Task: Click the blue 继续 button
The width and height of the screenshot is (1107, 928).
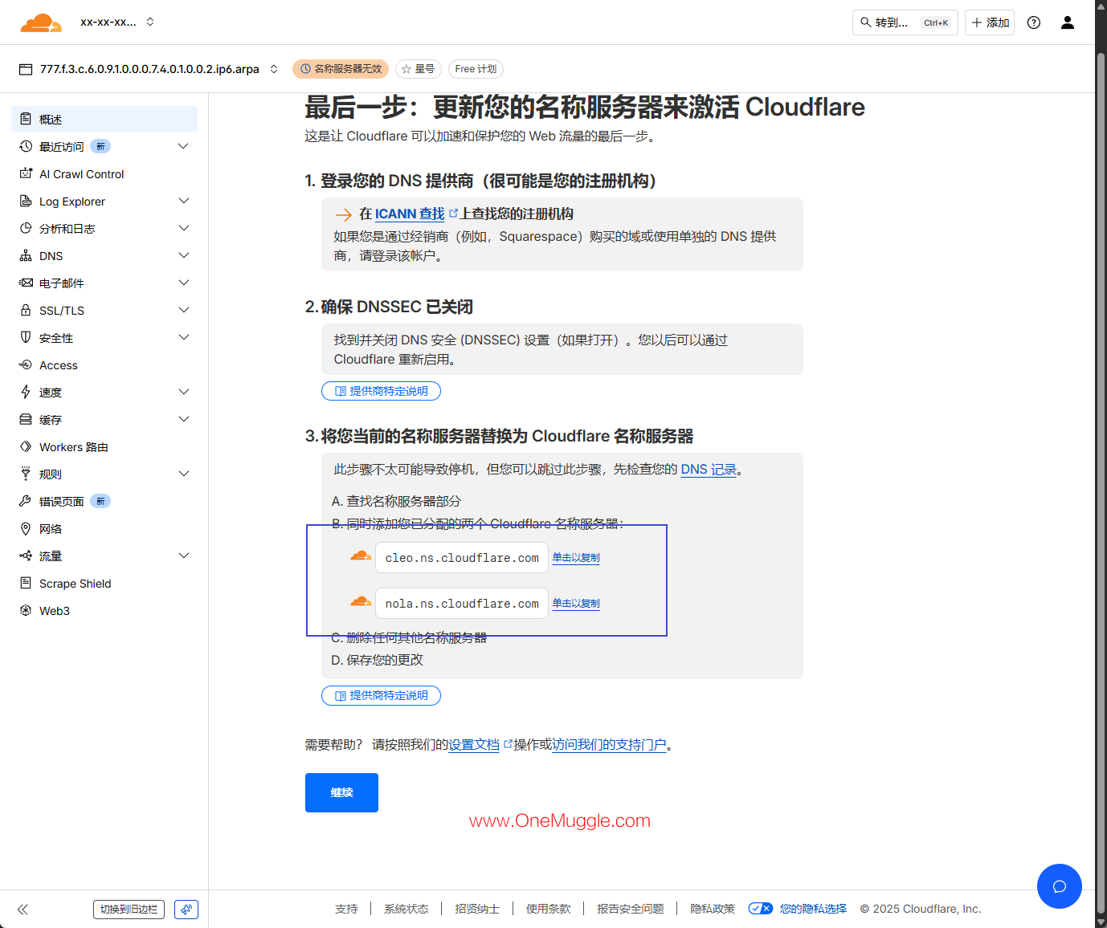Action: [x=341, y=792]
